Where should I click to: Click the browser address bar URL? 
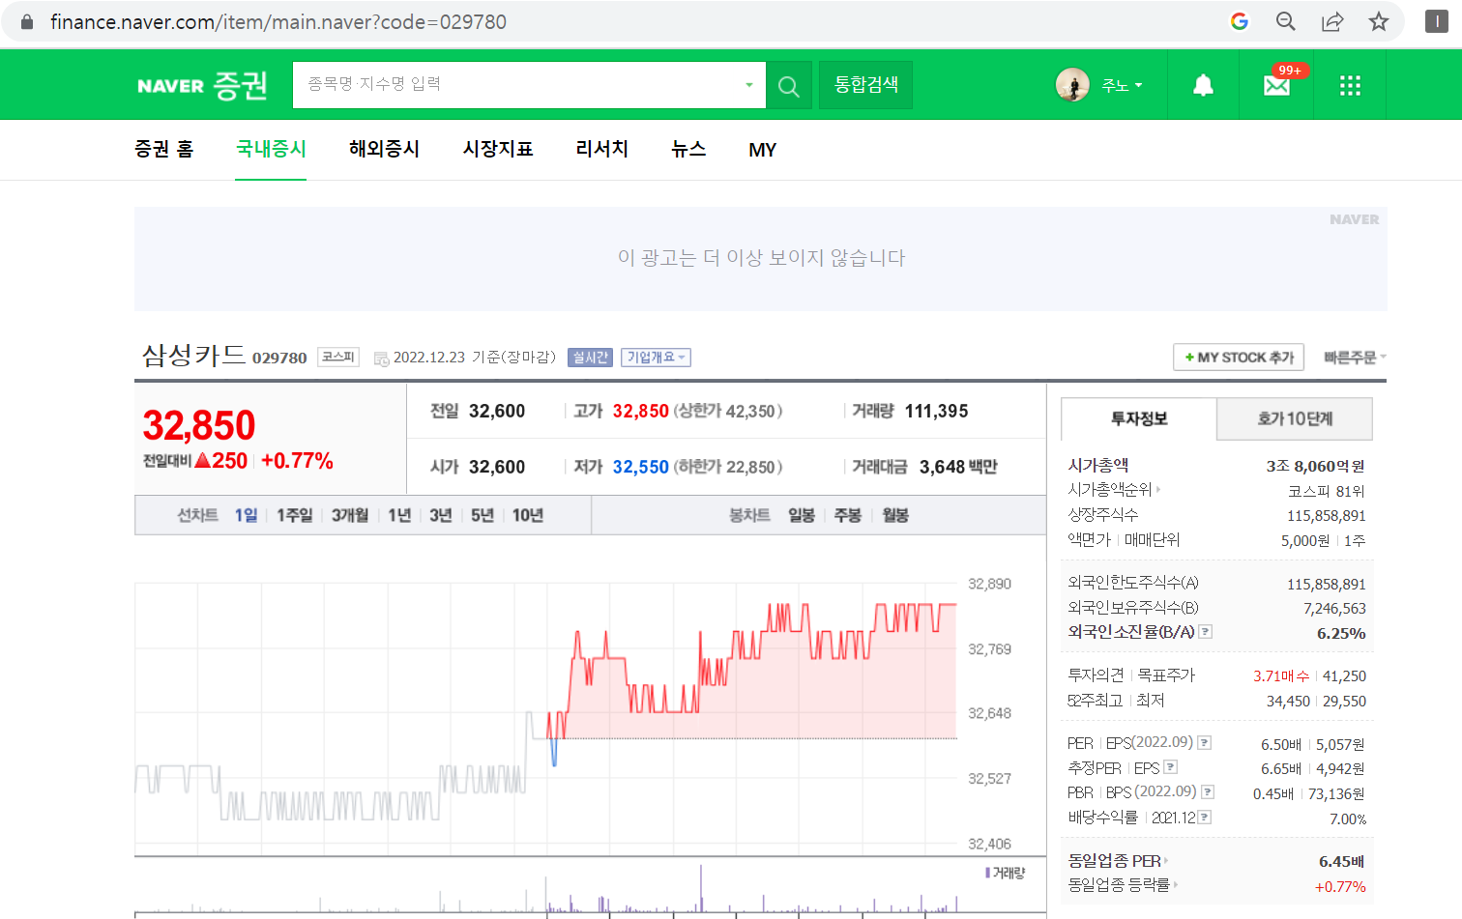click(278, 21)
